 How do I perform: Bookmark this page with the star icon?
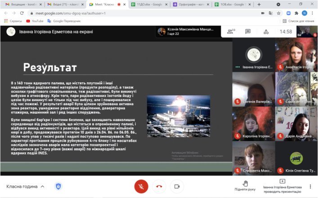coord(278,13)
